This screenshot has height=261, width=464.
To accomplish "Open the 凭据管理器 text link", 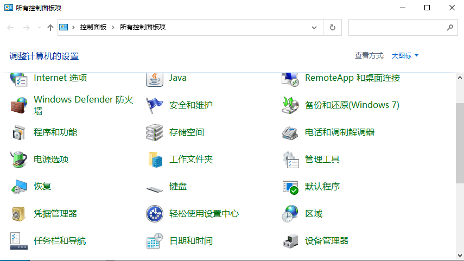I will [x=55, y=214].
